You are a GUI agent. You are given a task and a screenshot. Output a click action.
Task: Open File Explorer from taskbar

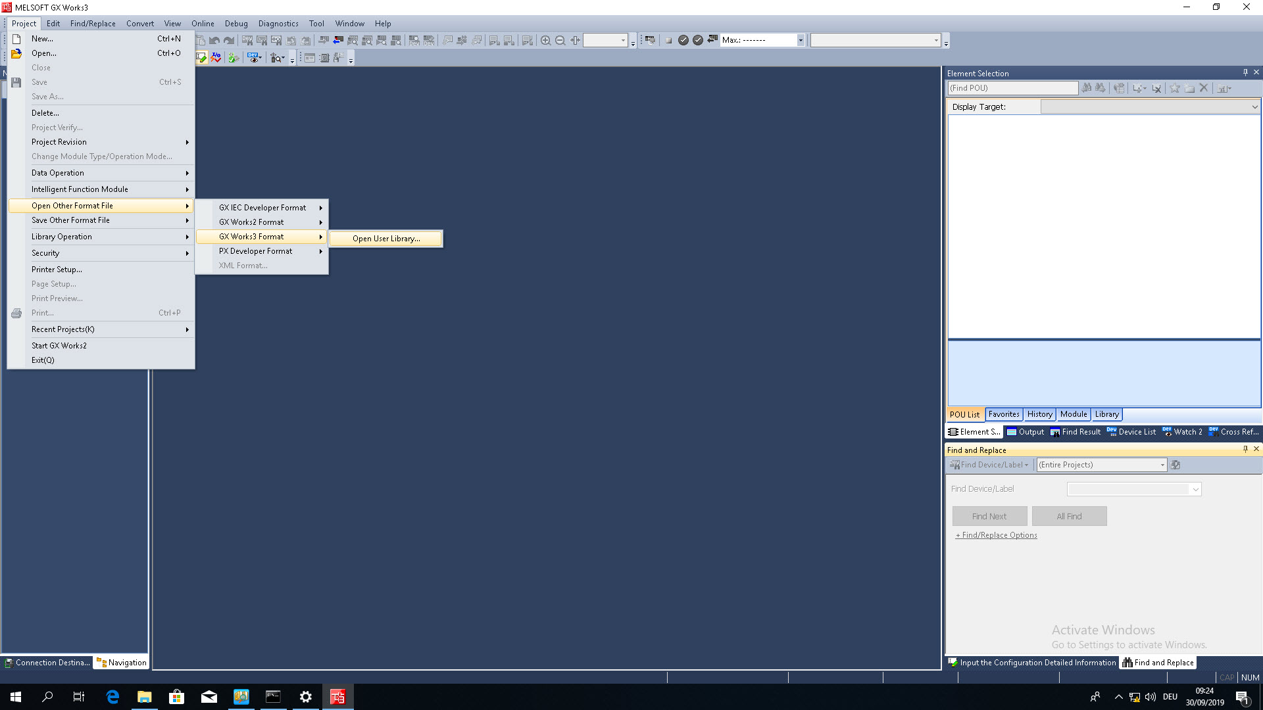coord(145,697)
